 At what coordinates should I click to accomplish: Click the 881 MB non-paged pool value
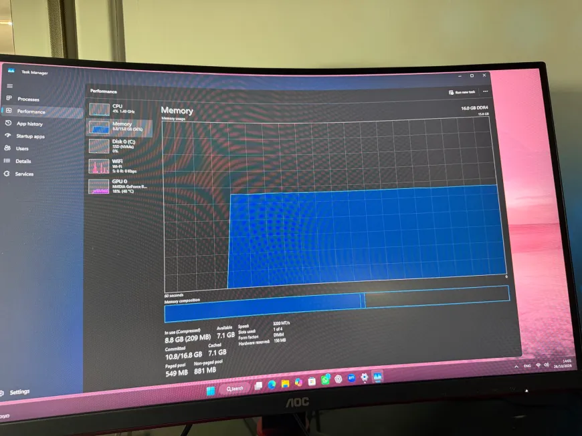point(205,370)
